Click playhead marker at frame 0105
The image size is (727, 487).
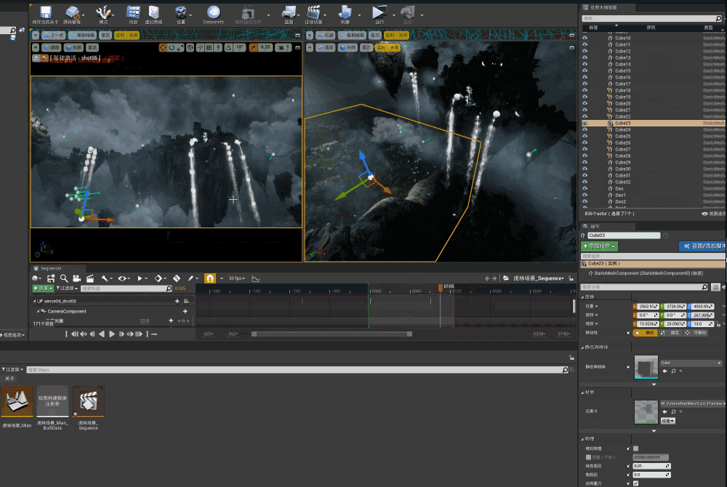pos(441,288)
